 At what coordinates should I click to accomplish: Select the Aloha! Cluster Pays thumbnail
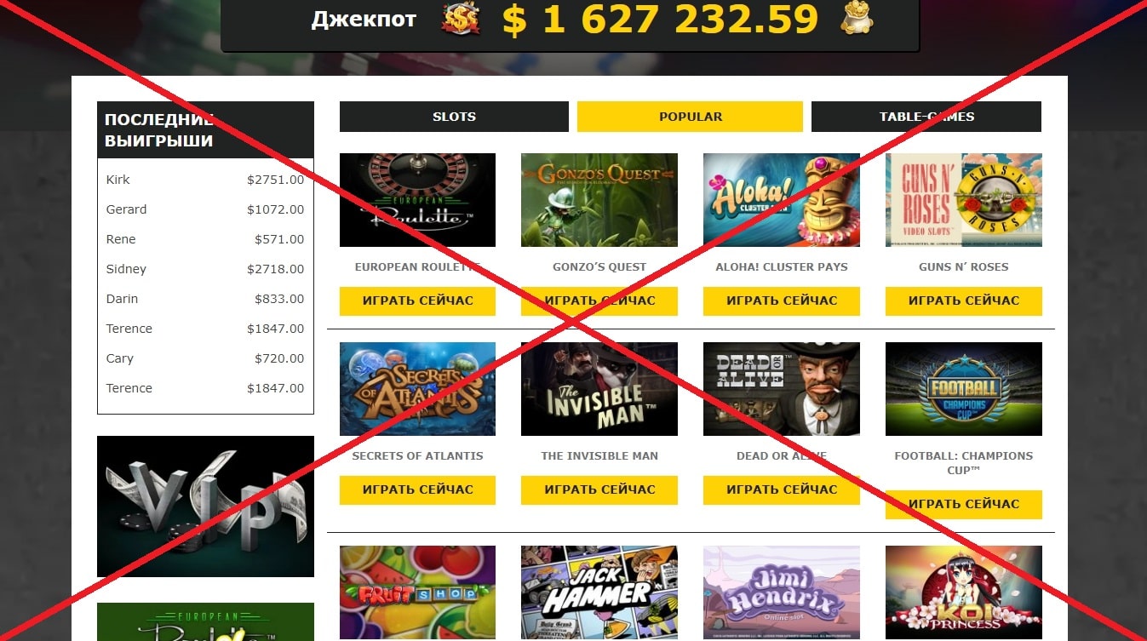coord(782,200)
